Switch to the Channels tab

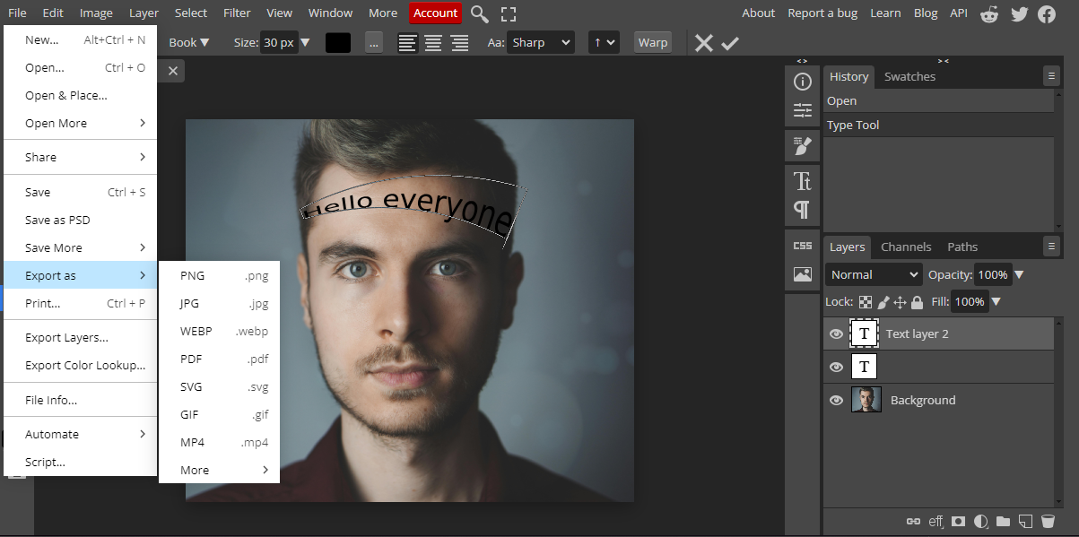click(906, 247)
